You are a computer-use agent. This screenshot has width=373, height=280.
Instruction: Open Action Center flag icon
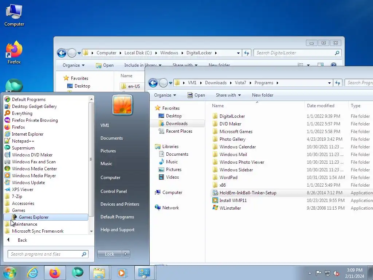point(318,273)
